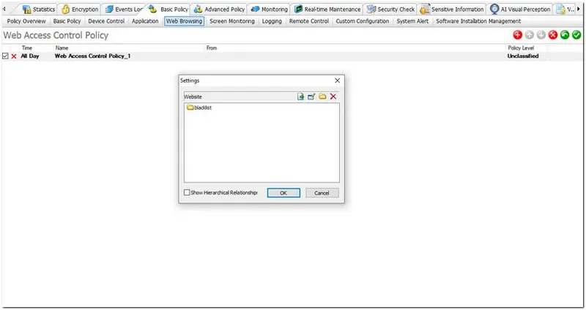Screen dimensions: 586x310
Task: Open the Real-time Maintenance tab
Action: point(327,10)
